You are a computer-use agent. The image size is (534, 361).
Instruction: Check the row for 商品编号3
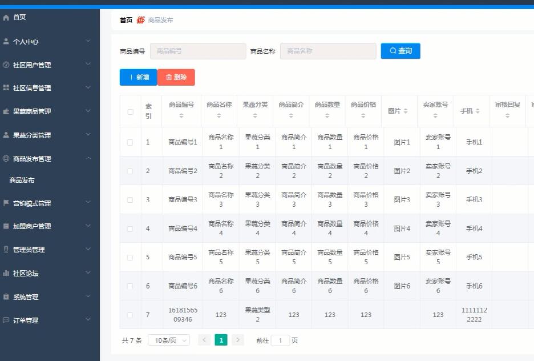[x=130, y=200]
